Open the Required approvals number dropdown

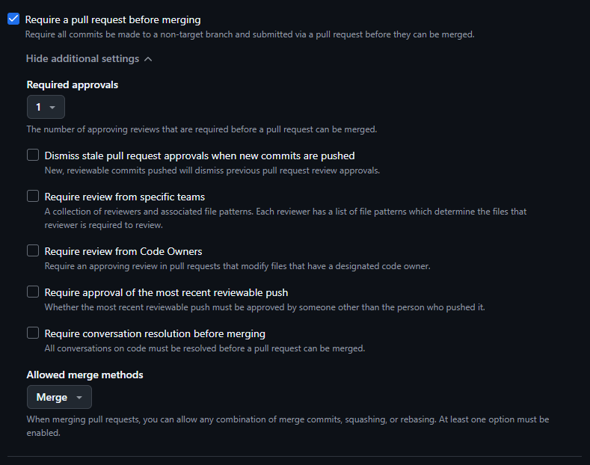(46, 108)
